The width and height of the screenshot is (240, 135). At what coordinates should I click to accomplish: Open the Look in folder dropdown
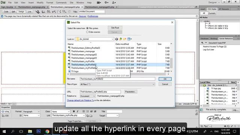click(112, 39)
